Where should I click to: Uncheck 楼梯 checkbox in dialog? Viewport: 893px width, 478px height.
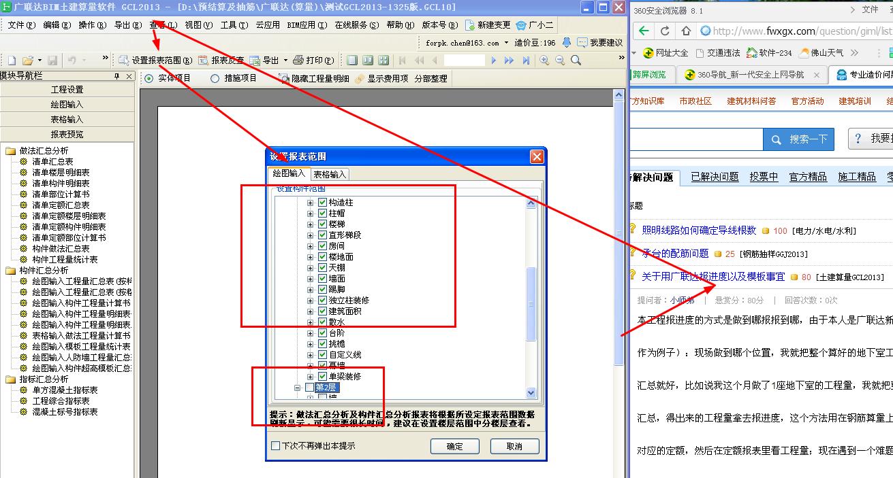pos(323,224)
